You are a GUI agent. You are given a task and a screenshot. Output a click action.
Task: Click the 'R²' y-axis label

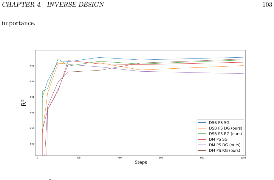(x=24, y=103)
